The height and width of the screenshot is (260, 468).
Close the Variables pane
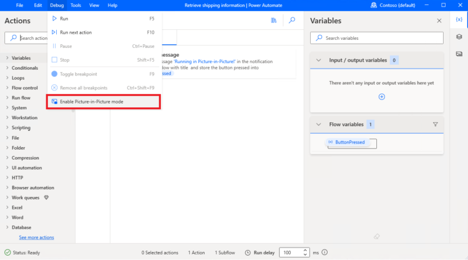(x=439, y=21)
